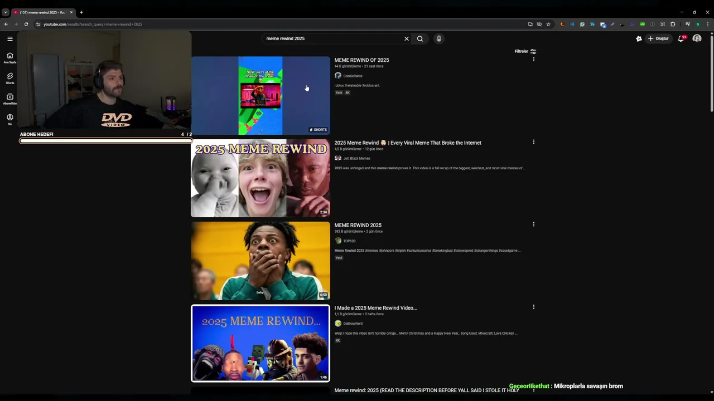Screen dimensions: 714x401
Task: Open options for MEME REWIND 2025 by TOP100
Action: 533,224
